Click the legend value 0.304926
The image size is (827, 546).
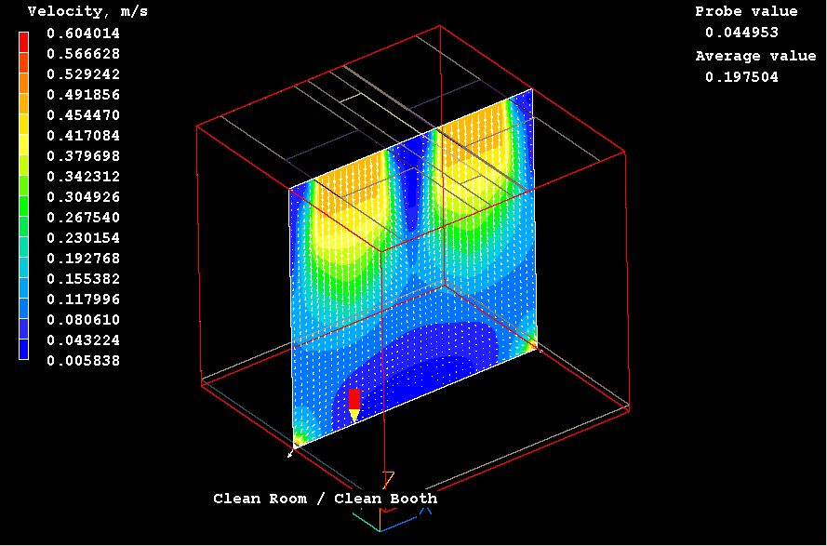85,197
